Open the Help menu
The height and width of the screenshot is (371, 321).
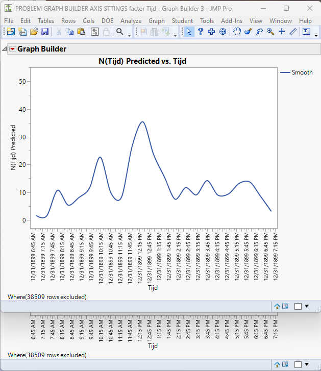(305, 21)
